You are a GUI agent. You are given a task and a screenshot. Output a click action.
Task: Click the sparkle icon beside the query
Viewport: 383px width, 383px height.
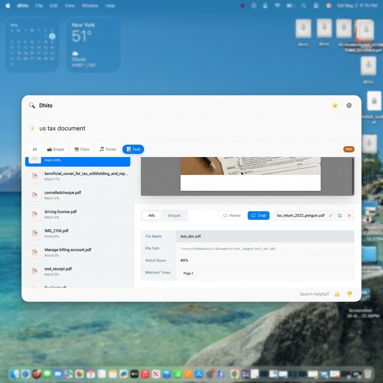pos(32,128)
